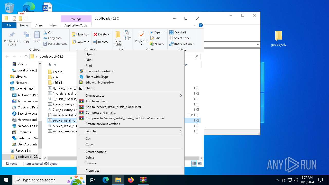Click Task View button on taskbar
The width and height of the screenshot is (329, 185).
(x=93, y=180)
